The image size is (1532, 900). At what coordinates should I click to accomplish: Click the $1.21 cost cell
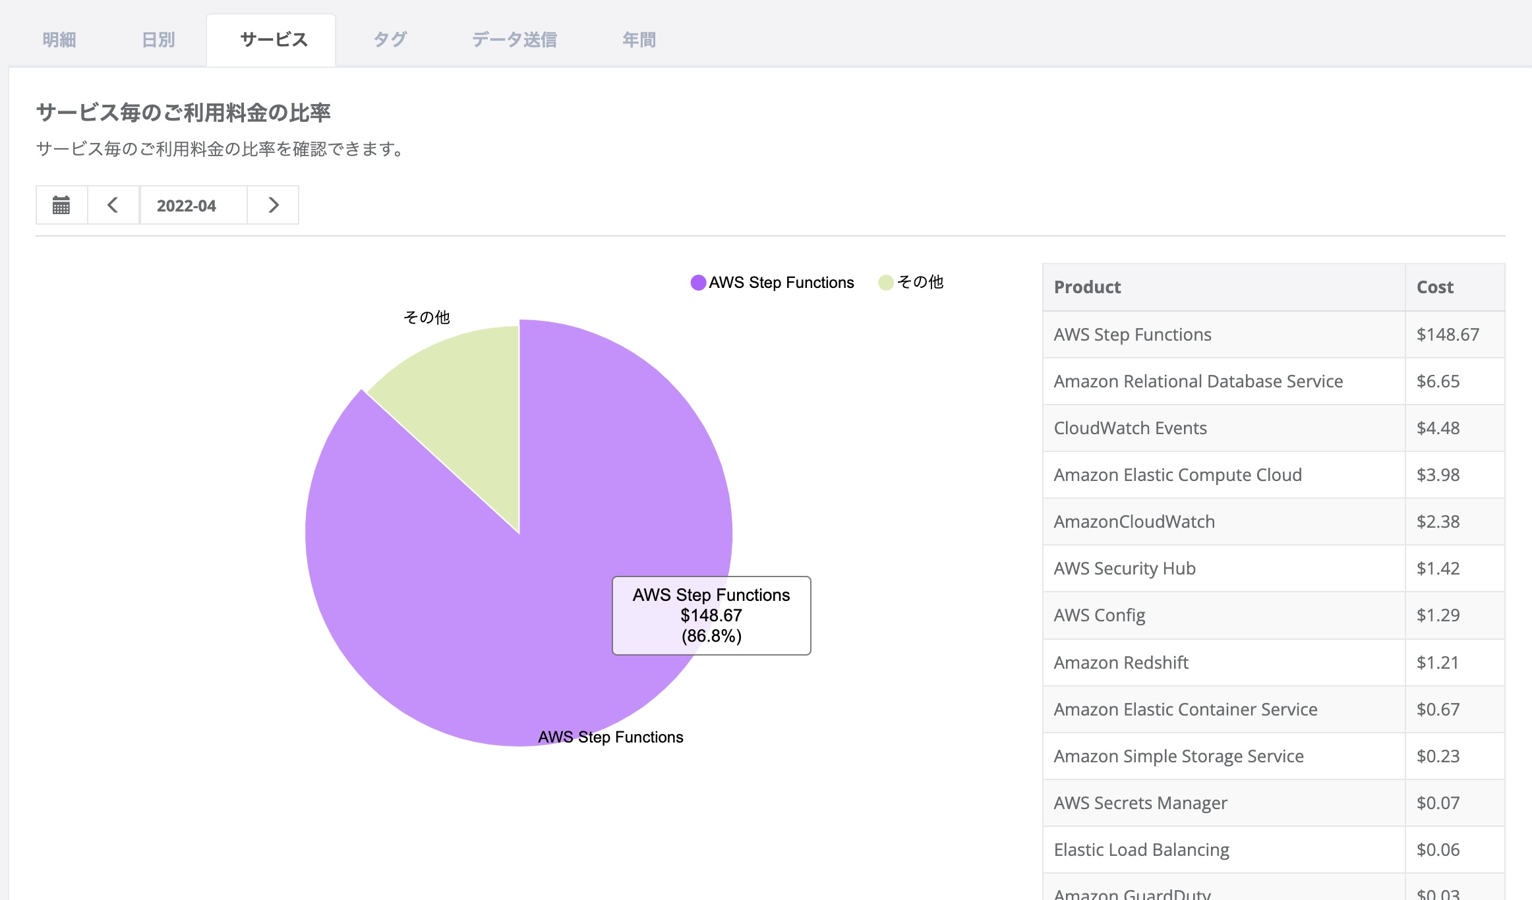point(1455,663)
